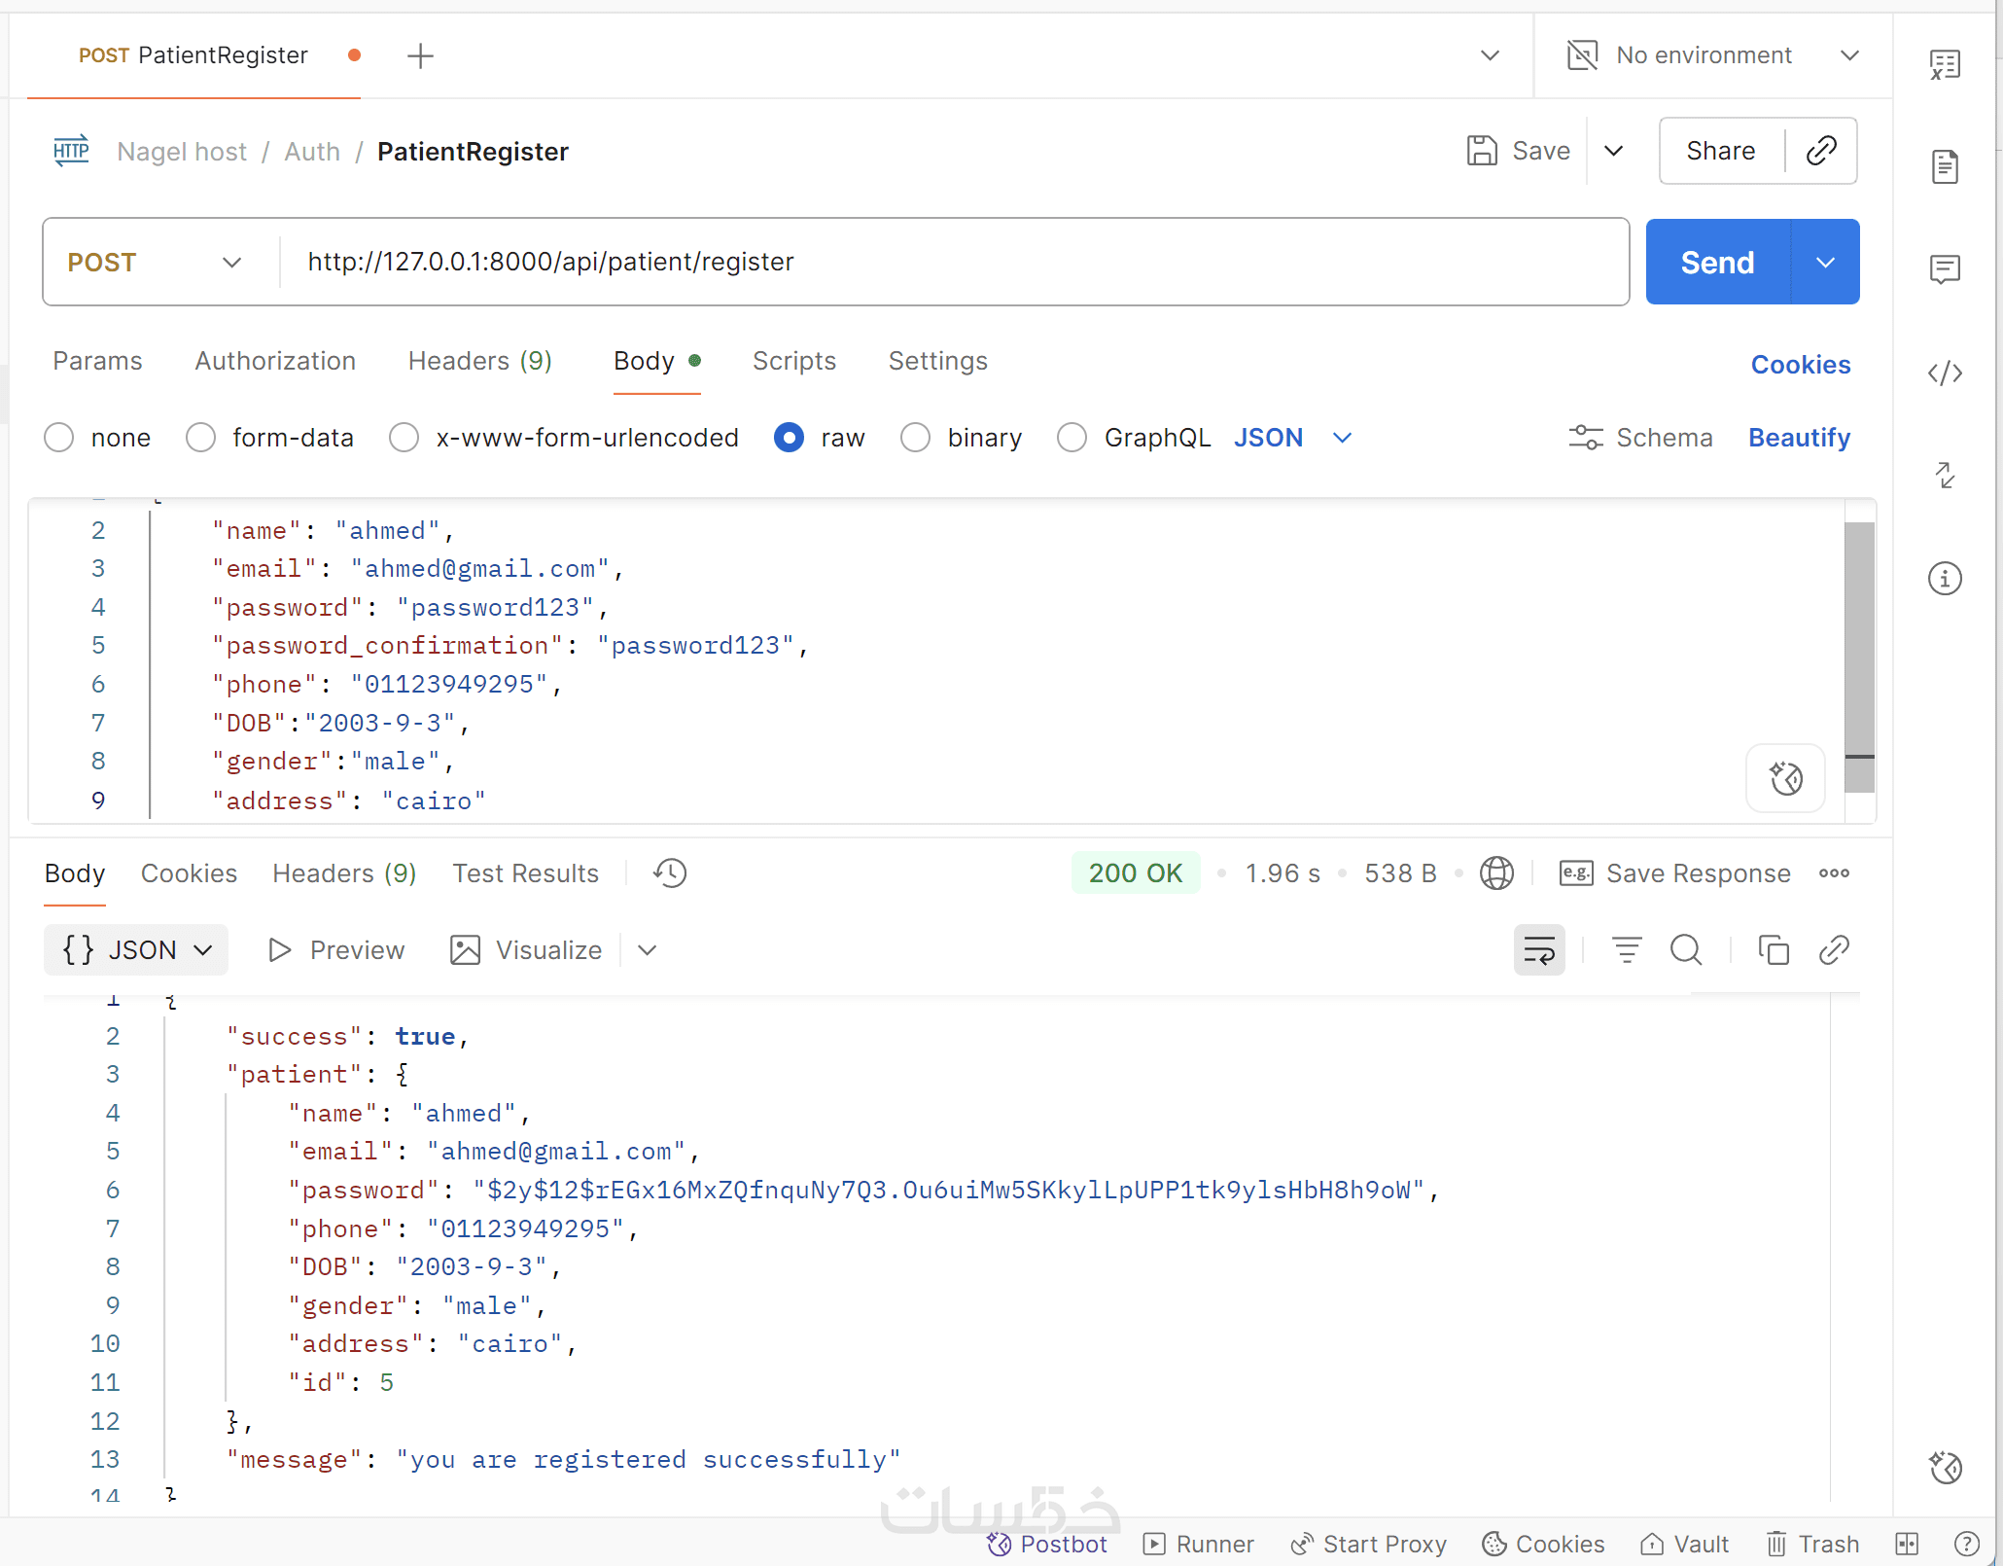Copy request link via chain icon
The height and width of the screenshot is (1566, 2003).
[x=1821, y=151]
